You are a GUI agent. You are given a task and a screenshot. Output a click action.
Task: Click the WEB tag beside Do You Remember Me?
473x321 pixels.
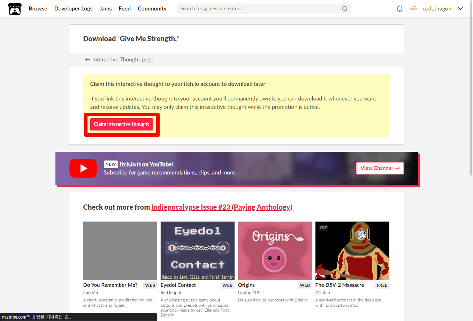pos(150,285)
